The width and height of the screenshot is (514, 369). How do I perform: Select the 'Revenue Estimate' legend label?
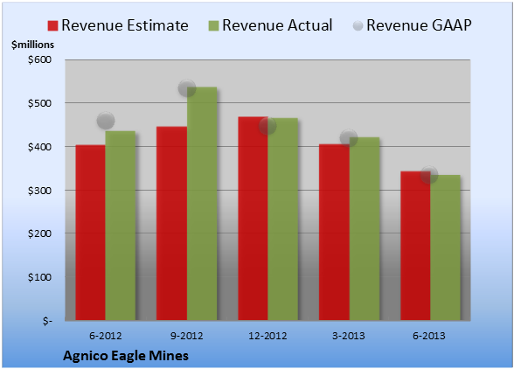coord(125,25)
